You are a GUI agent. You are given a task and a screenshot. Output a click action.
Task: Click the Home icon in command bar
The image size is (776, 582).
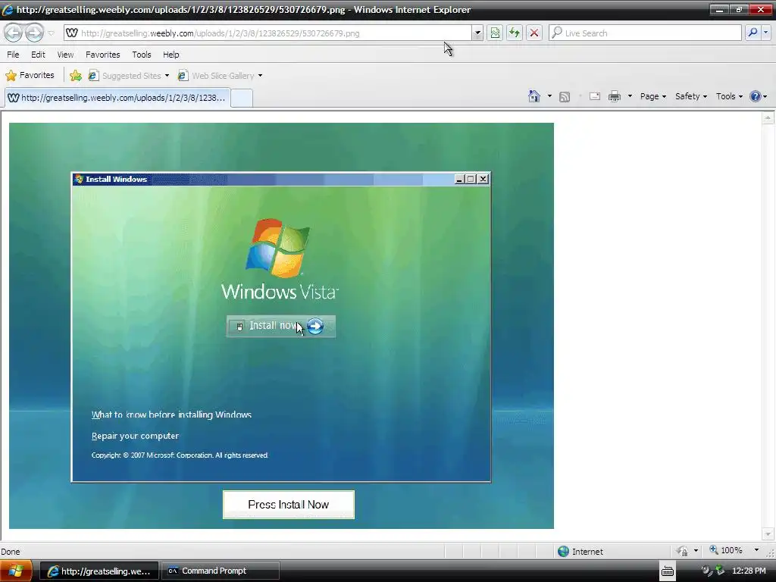click(534, 96)
